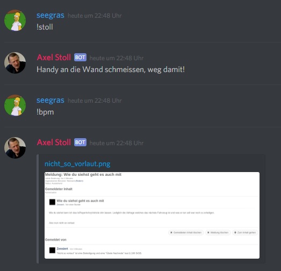Open Axel Stoll avatar beside 'Handy an die Wand' message
Screen dimensions: 281x271
click(15, 63)
